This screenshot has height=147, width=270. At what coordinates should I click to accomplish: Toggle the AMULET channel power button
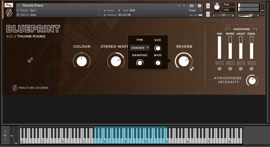(x=241, y=69)
